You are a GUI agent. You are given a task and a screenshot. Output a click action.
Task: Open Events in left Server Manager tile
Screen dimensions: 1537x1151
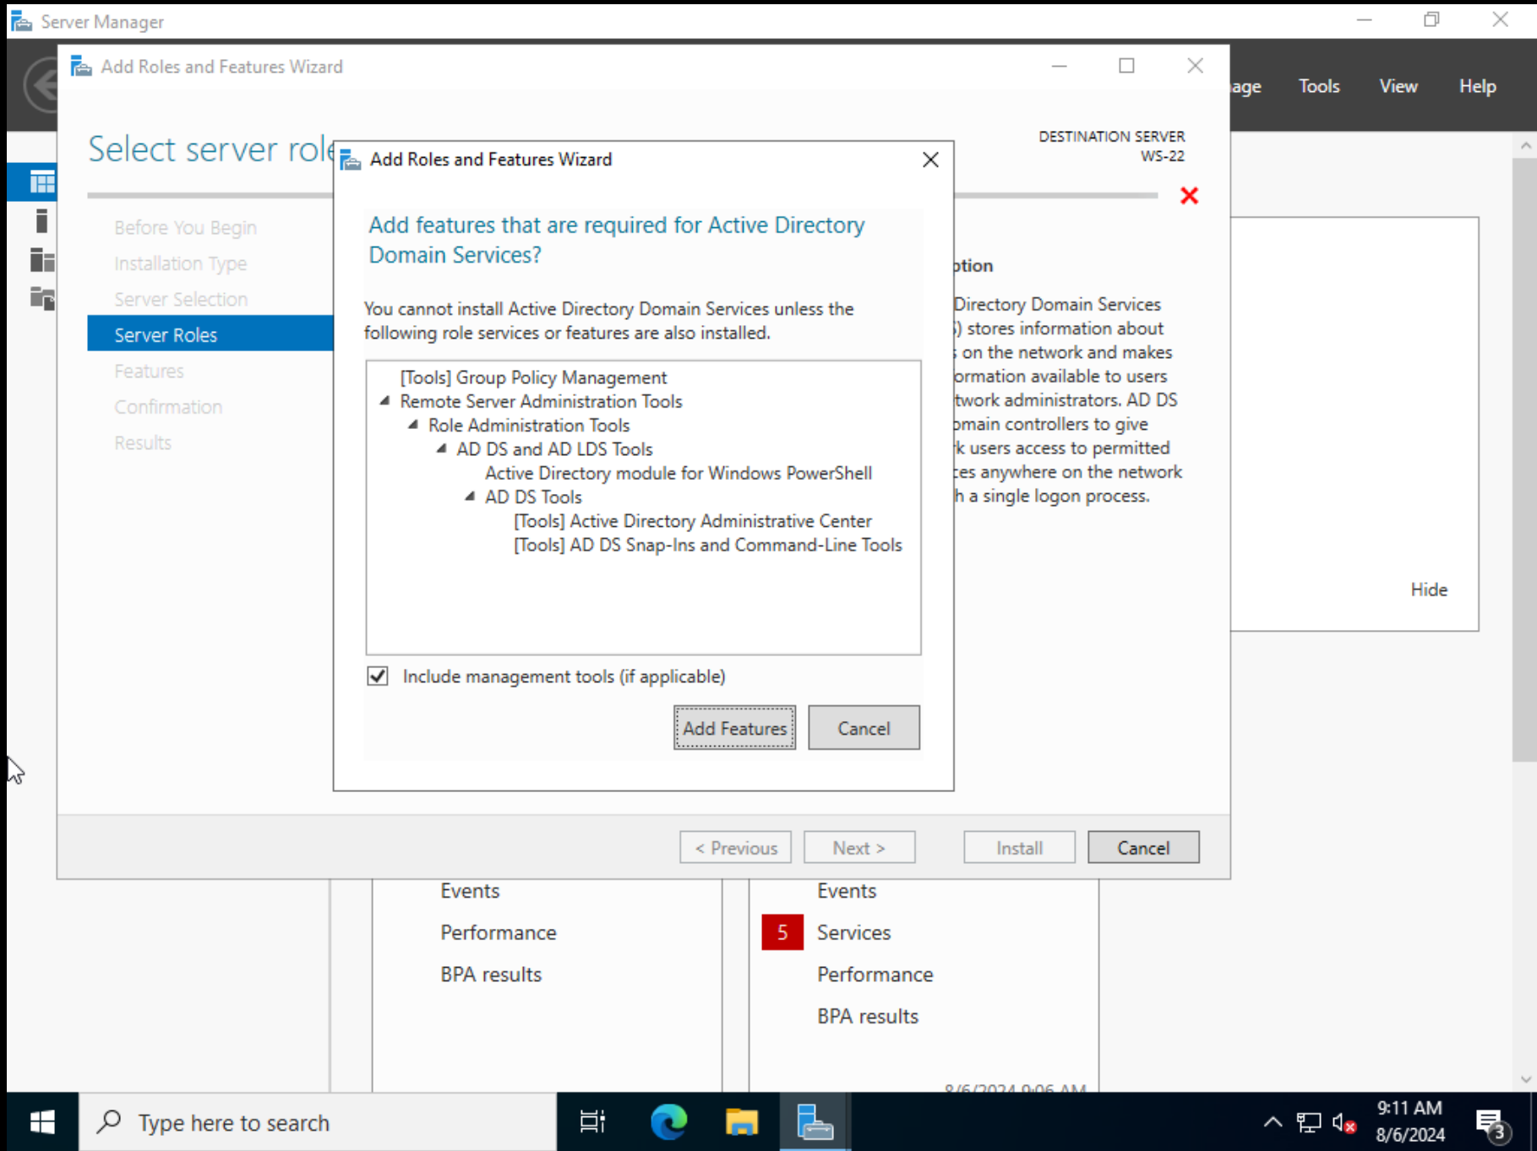(x=470, y=891)
